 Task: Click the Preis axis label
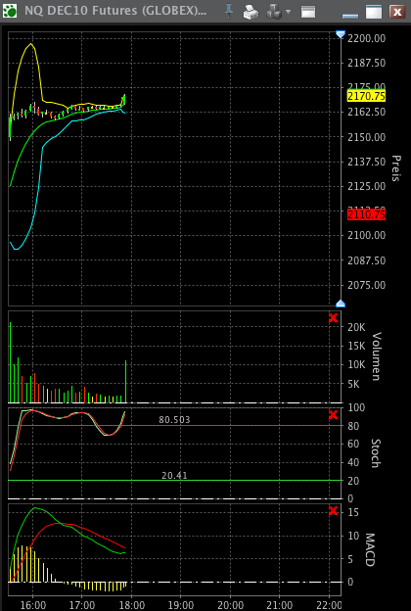[x=395, y=168]
